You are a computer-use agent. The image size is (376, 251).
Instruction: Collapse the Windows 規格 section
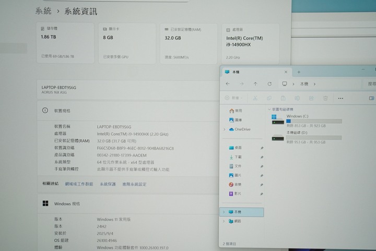point(128,204)
